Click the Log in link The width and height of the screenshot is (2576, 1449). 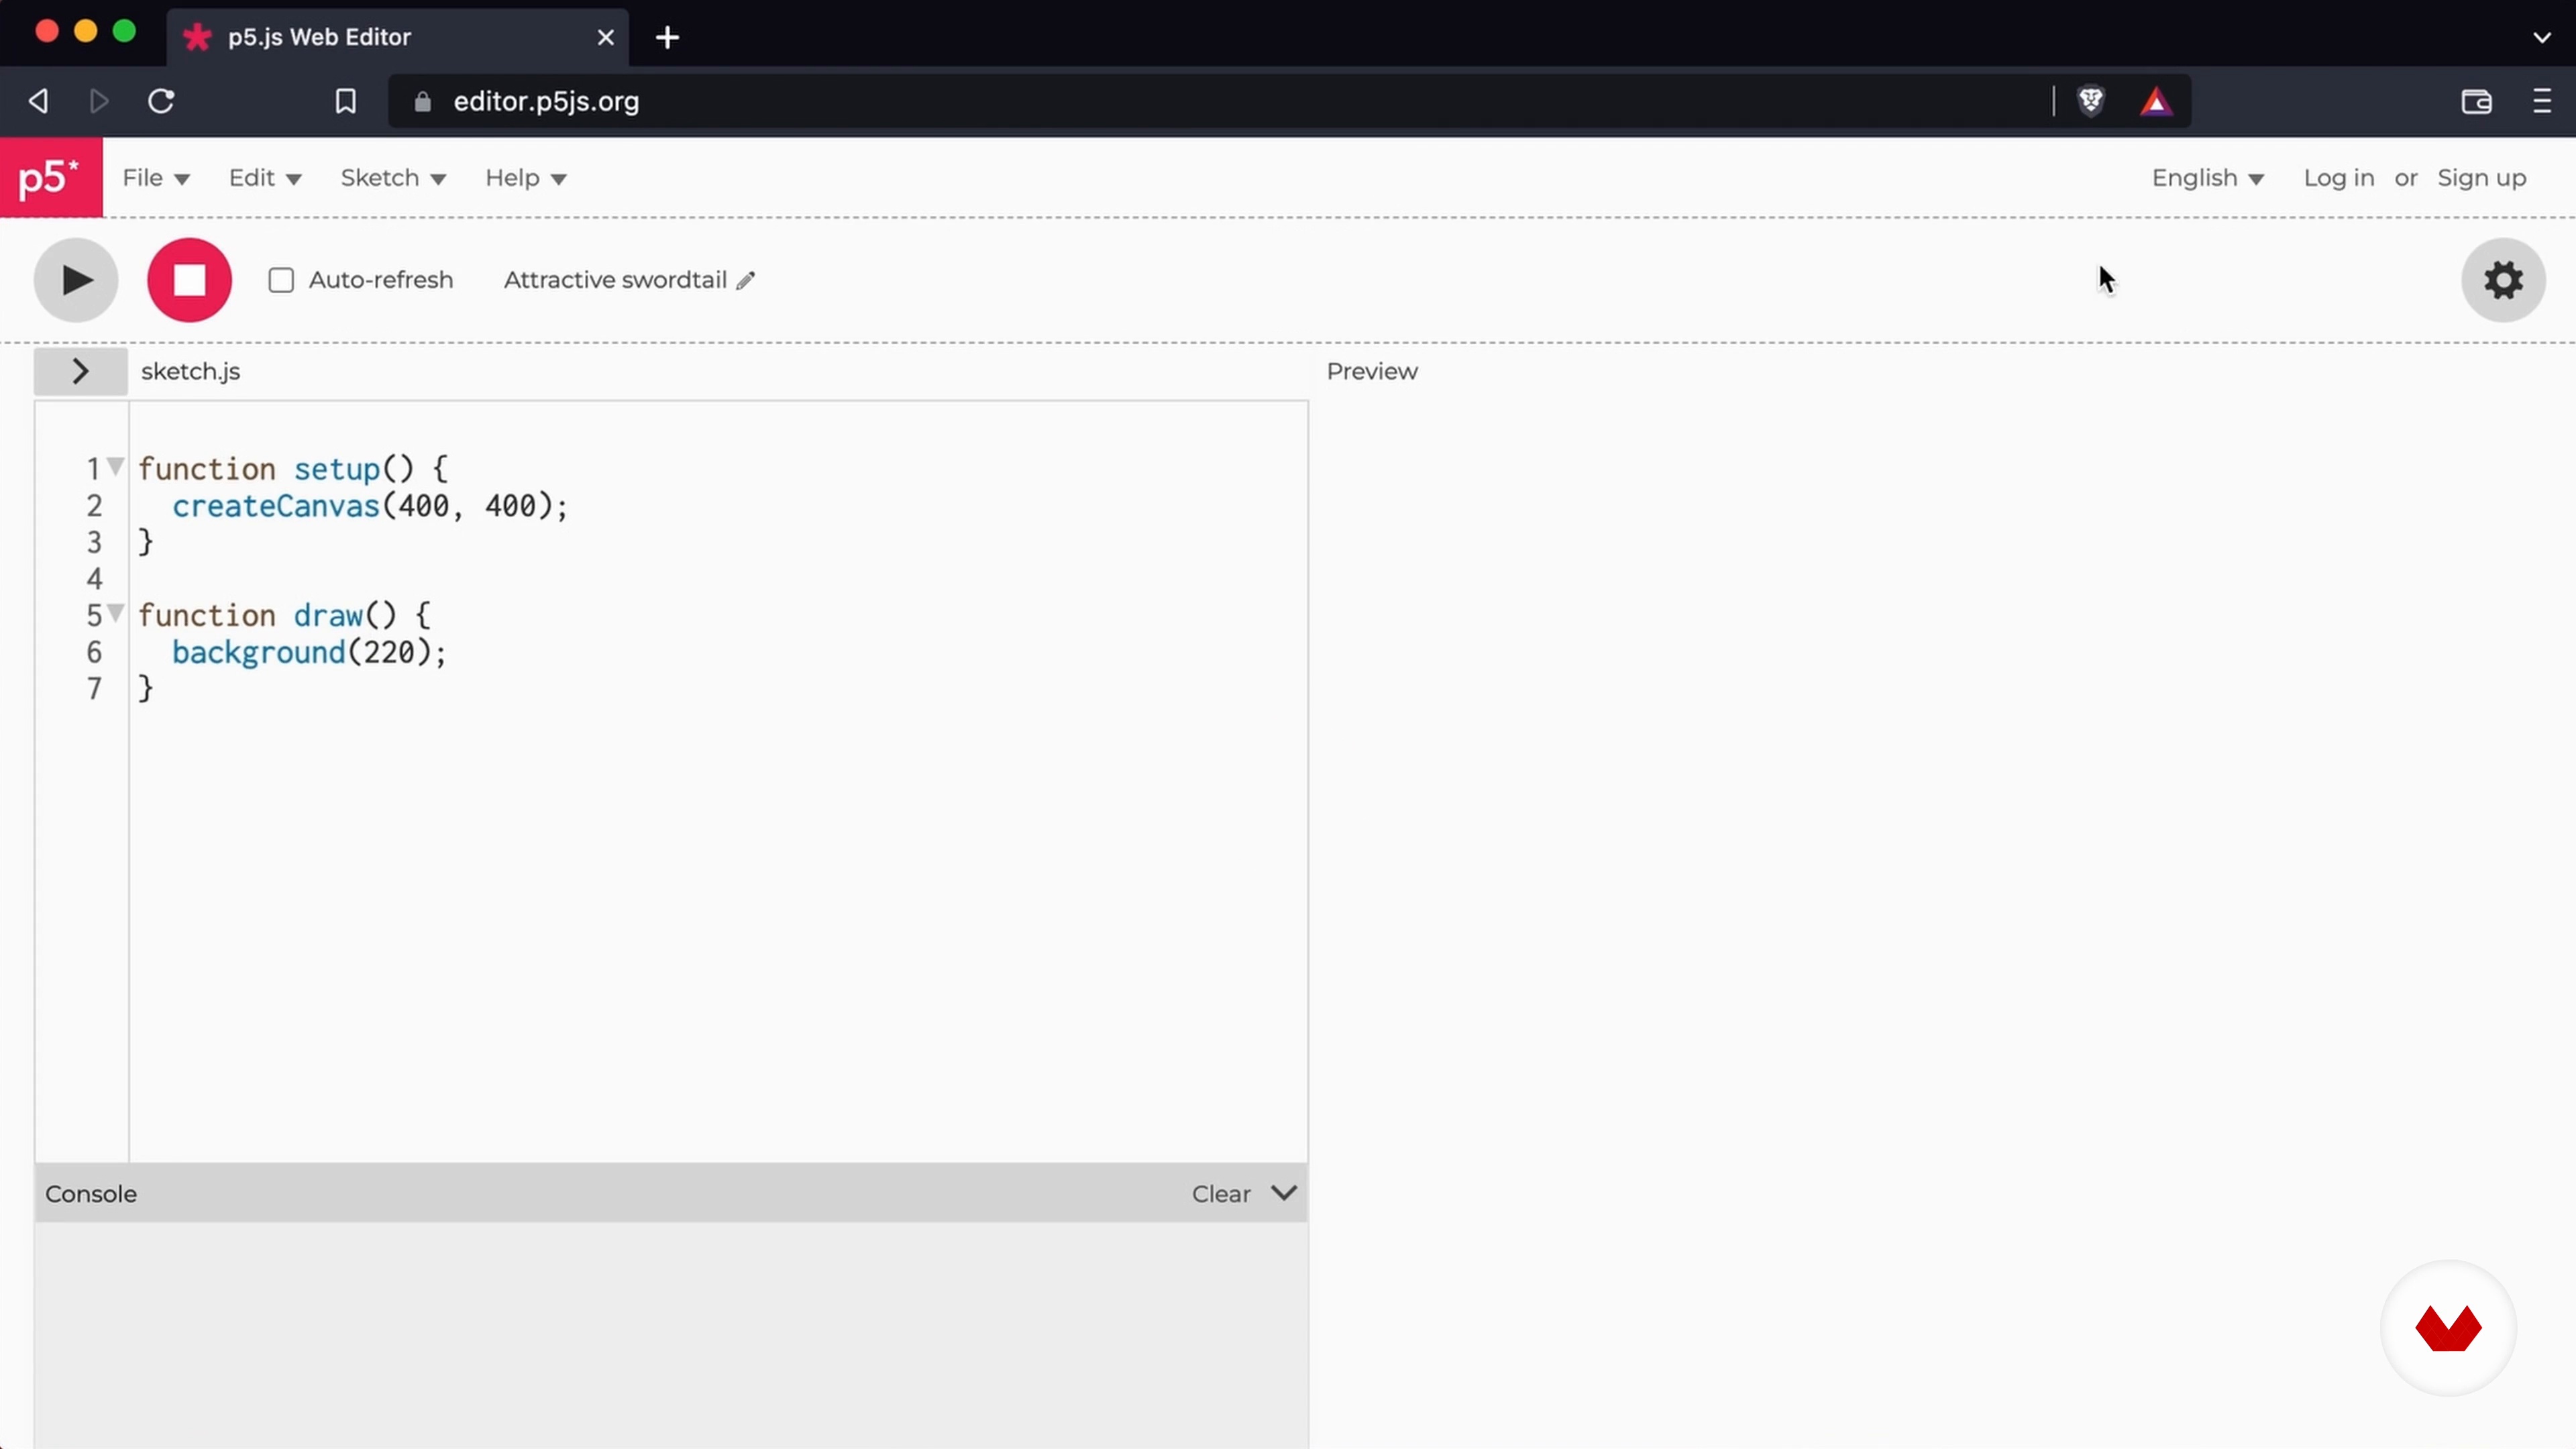click(2338, 178)
